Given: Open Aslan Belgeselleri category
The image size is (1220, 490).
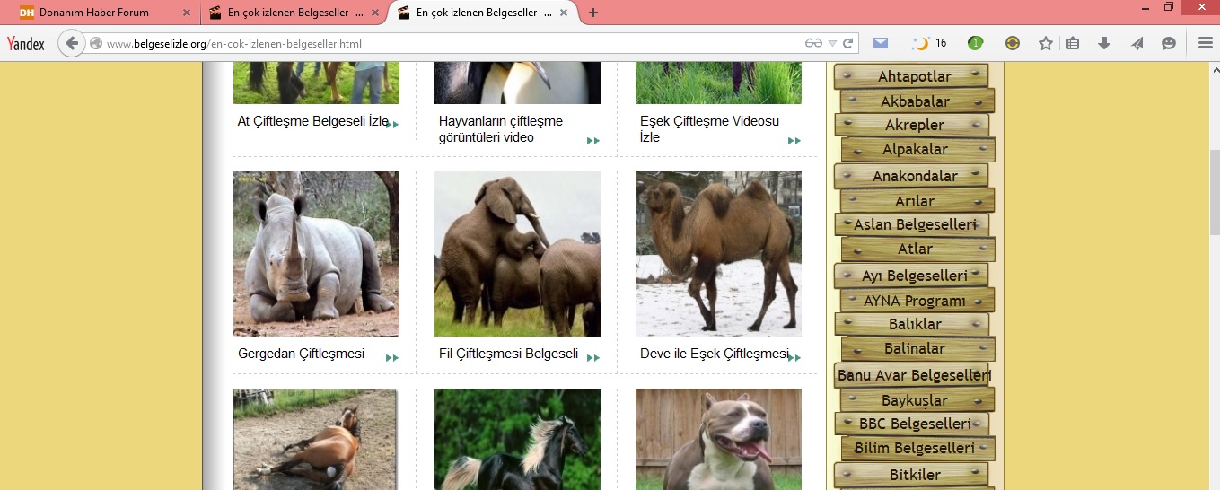Looking at the screenshot, I should (x=911, y=224).
